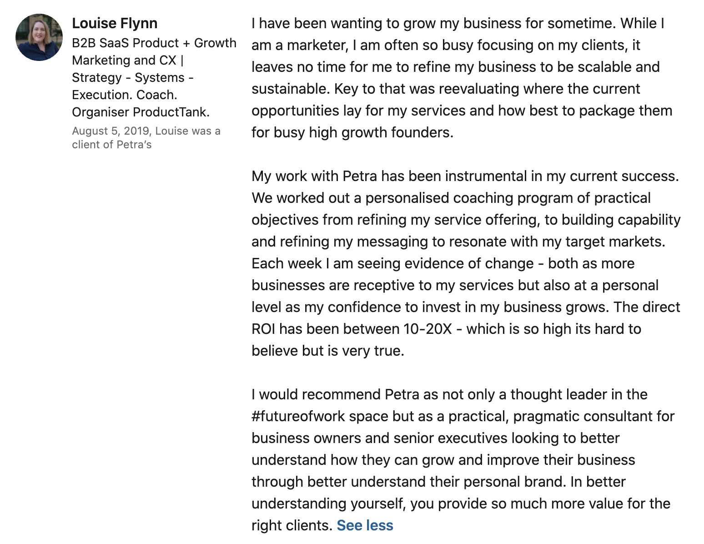Click the 'B2B SaaS Product + Growth' headline line

[154, 43]
